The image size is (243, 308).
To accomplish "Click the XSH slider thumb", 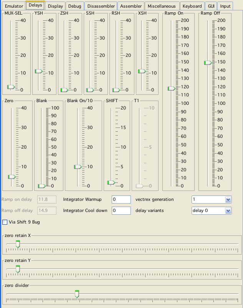I will pyautogui.click(x=142, y=71).
